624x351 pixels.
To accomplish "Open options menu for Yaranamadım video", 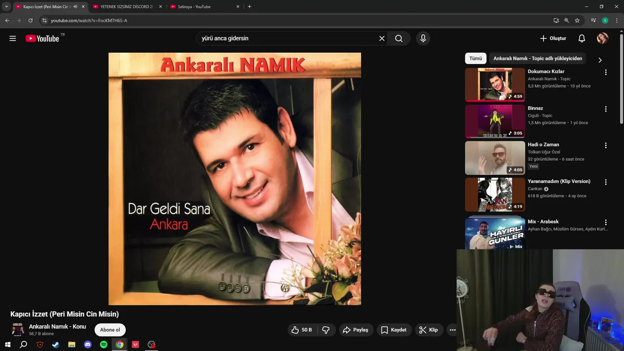I will [606, 182].
